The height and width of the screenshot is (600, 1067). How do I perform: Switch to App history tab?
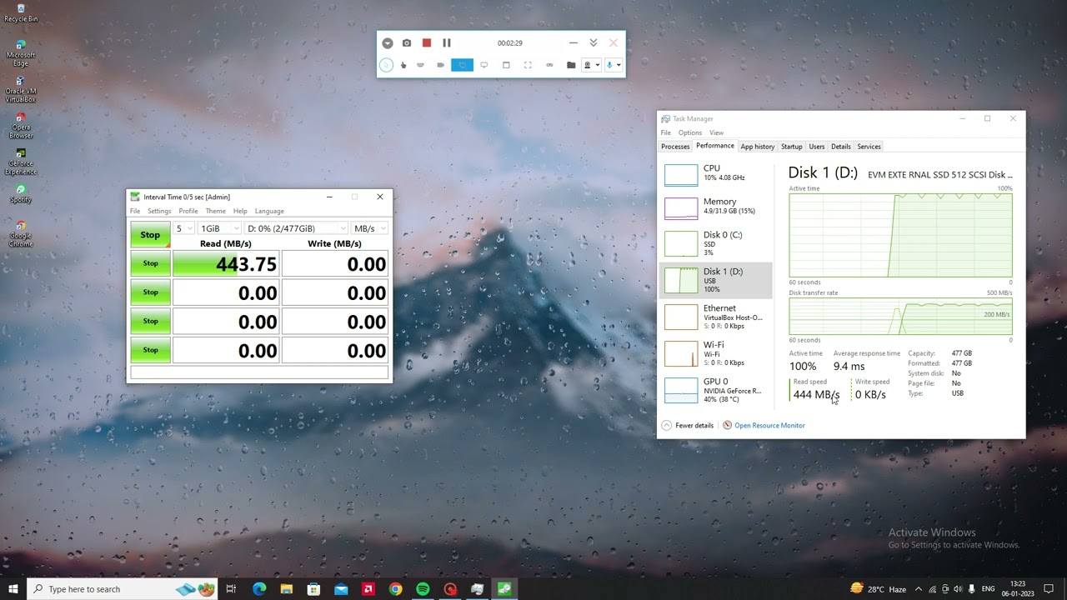click(x=758, y=147)
